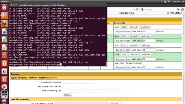This screenshot has width=185, height=104.
Task: Expire sessions for the second application
Action: point(123,41)
